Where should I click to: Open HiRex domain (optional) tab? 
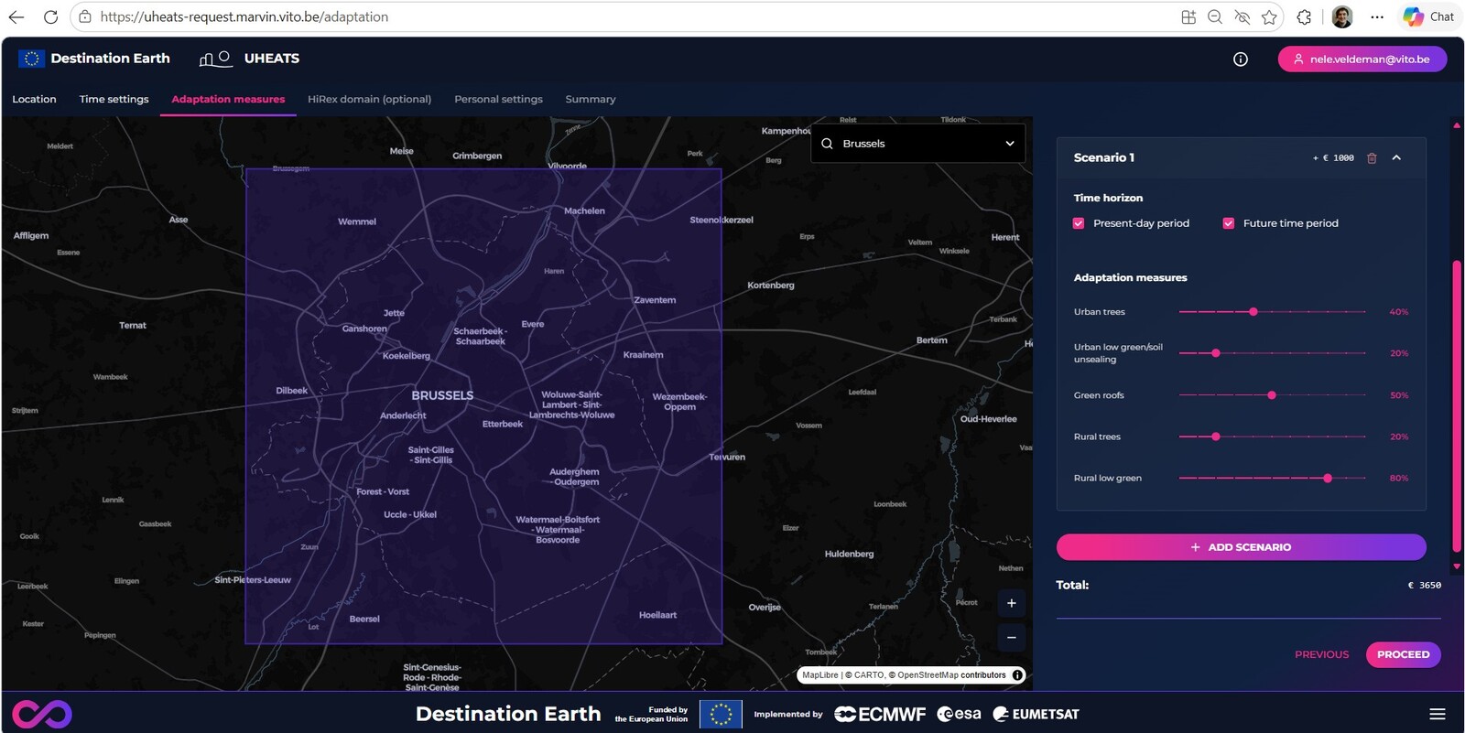point(369,99)
